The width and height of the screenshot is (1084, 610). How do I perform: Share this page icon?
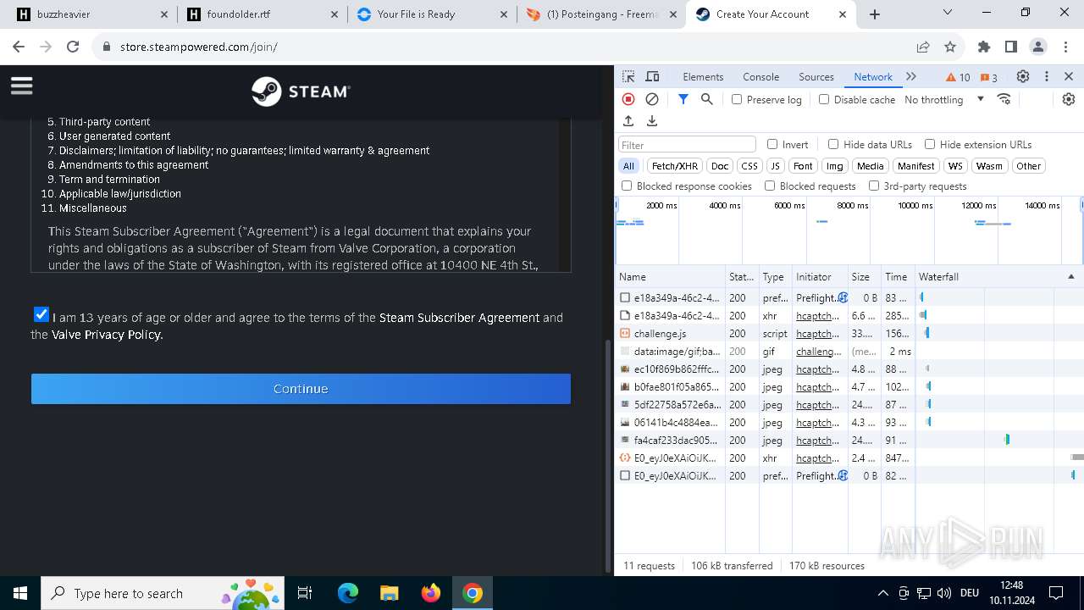pyautogui.click(x=923, y=47)
